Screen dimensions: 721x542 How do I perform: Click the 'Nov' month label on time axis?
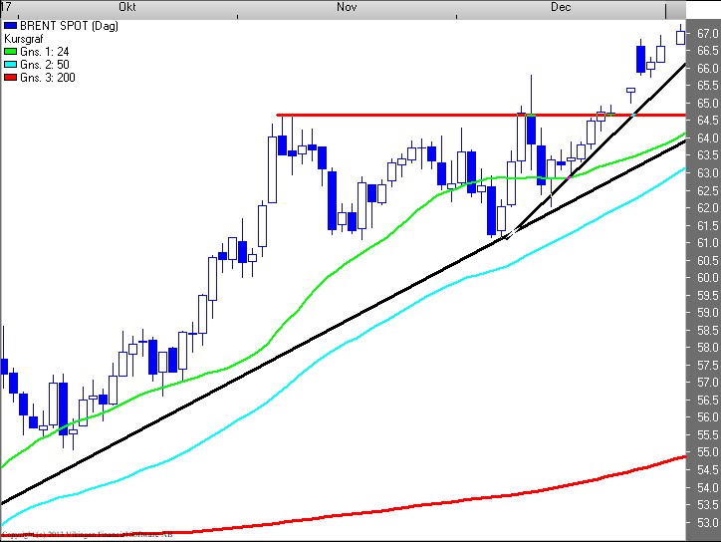point(347,7)
